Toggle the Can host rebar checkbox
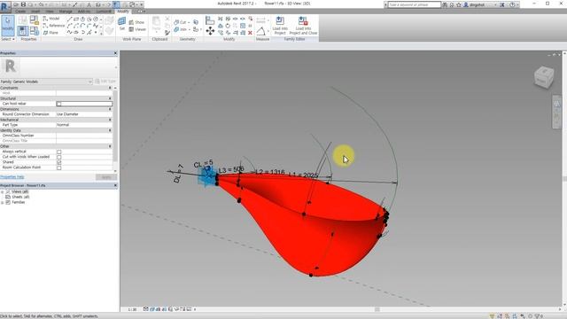The width and height of the screenshot is (567, 319). (59, 104)
